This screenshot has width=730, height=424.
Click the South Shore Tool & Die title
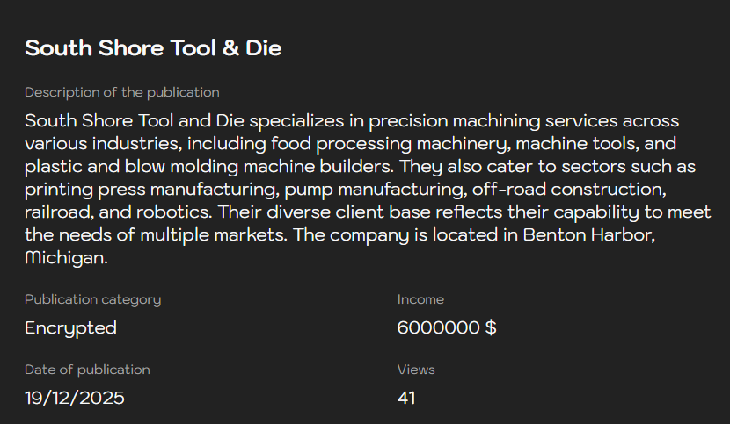point(153,48)
